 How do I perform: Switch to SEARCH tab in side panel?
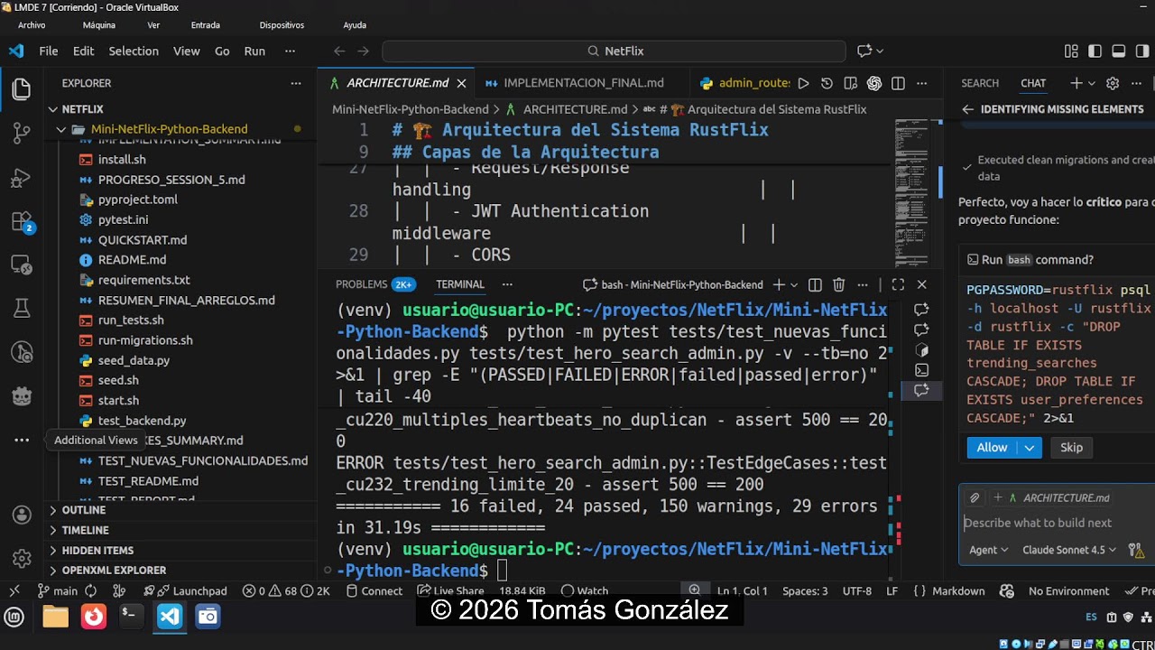(980, 83)
